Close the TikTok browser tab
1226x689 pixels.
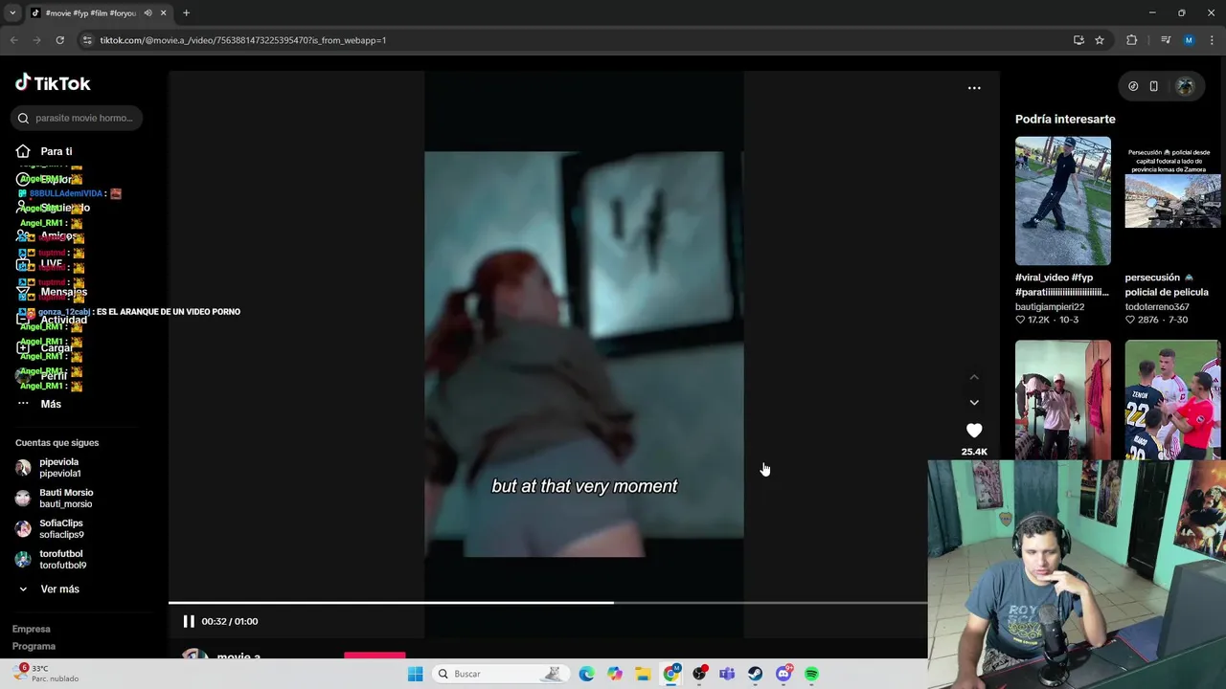pyautogui.click(x=163, y=13)
